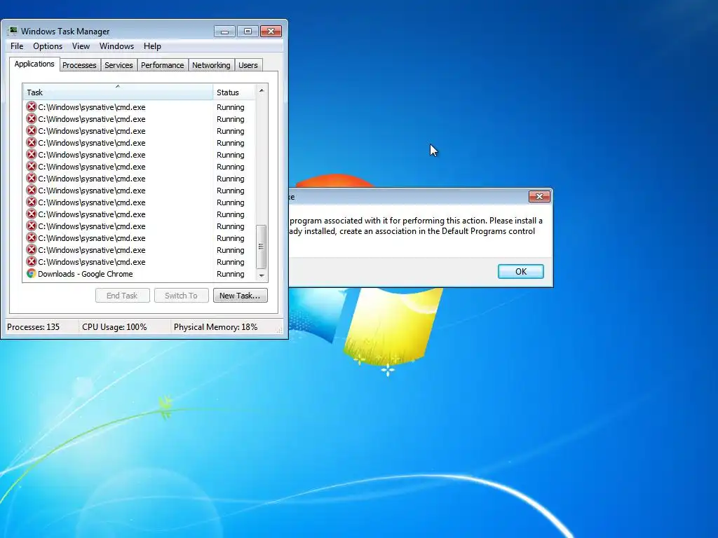
Task: Sort list by Status column header
Action: [234, 92]
